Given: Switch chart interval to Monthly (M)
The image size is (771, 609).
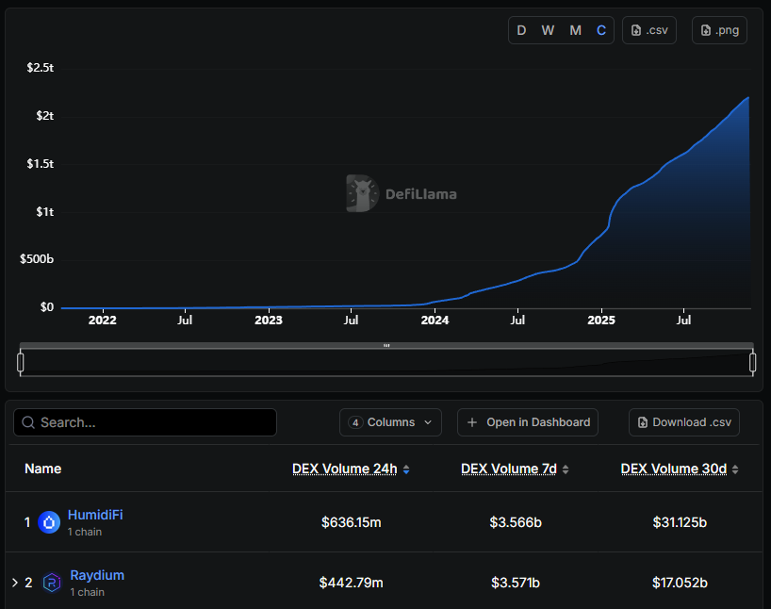Looking at the screenshot, I should click(x=574, y=29).
